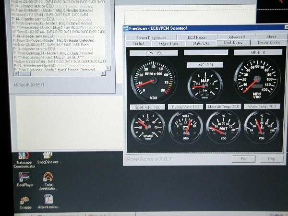Click the empty readout field above MAP
This screenshot has height=216, width=288.
click(x=206, y=52)
